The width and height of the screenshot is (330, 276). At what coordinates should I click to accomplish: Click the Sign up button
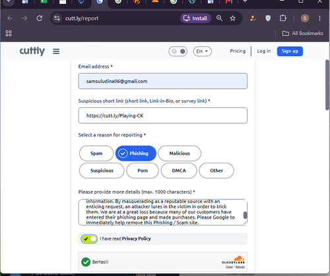[290, 51]
